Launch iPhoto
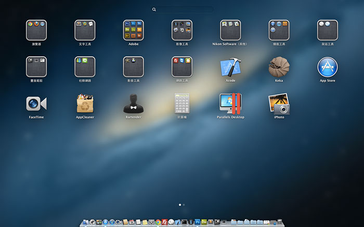Viewport: 364px width, 227px height. tap(279, 104)
